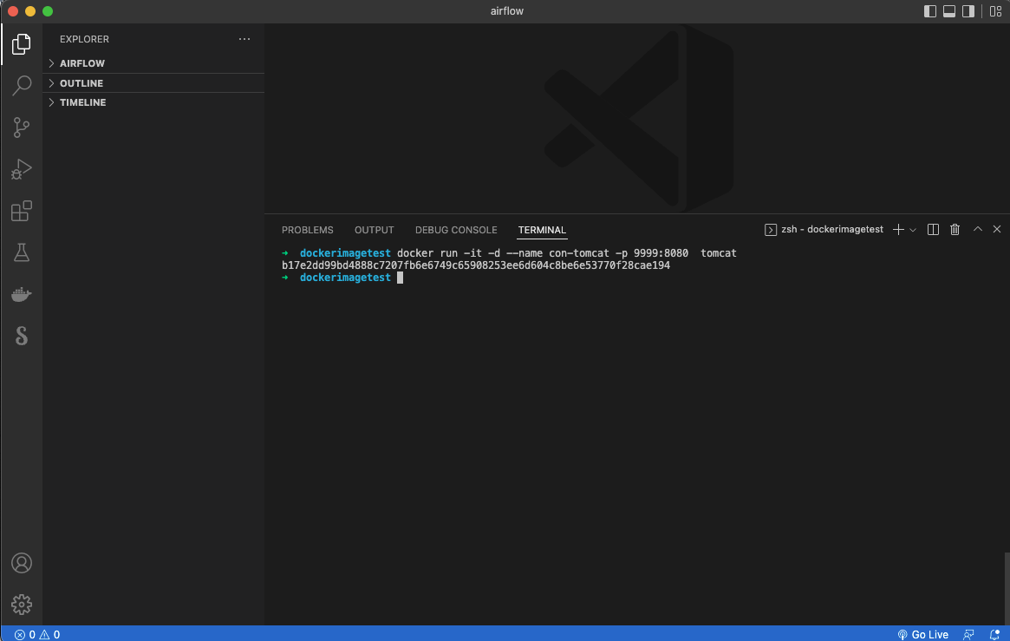Start Go Live server
The width and height of the screenshot is (1010, 641).
point(923,635)
